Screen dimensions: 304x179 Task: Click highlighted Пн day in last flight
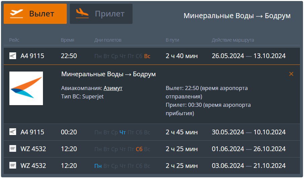98,166
